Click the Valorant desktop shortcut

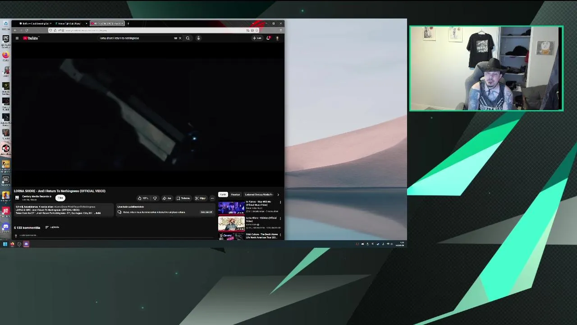tap(6, 133)
